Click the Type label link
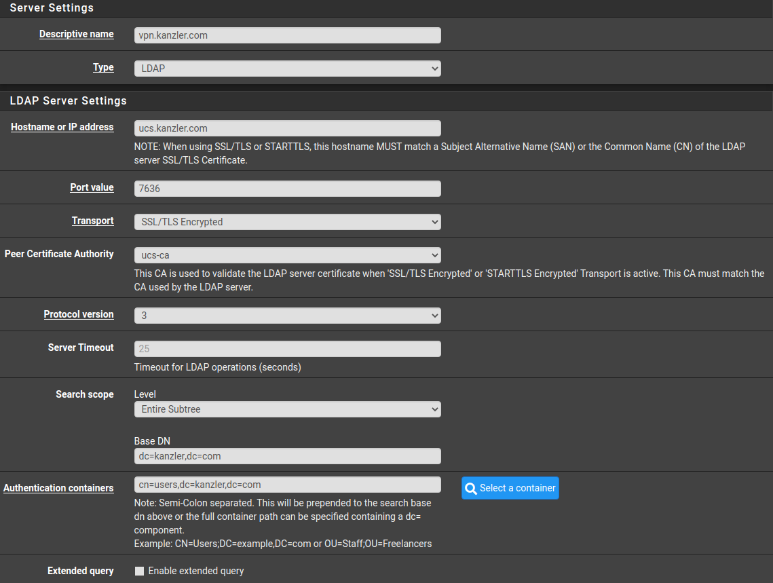Screen dimensions: 773x583 click(x=103, y=67)
